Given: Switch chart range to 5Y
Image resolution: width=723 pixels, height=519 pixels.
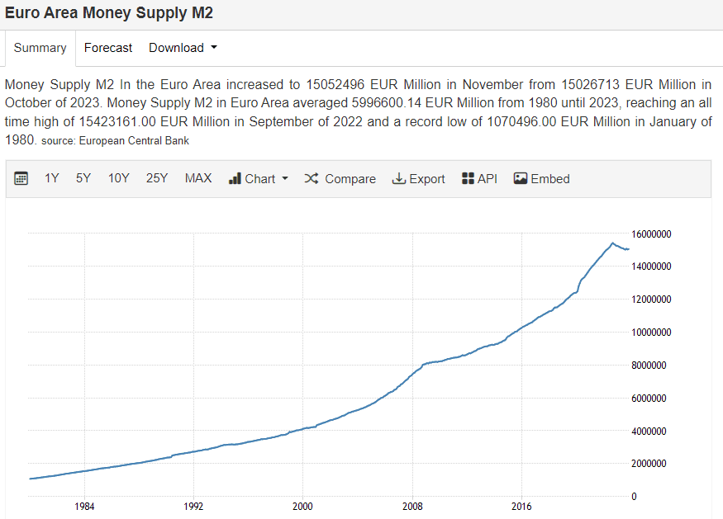Looking at the screenshot, I should (x=83, y=179).
